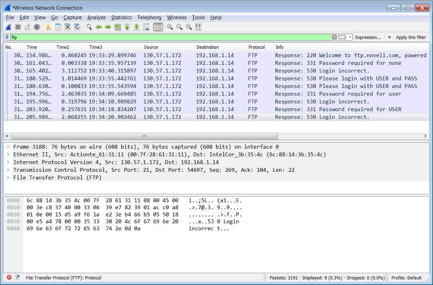Open the Analyze menu
Screen dimensions: 433x285
pos(97,18)
